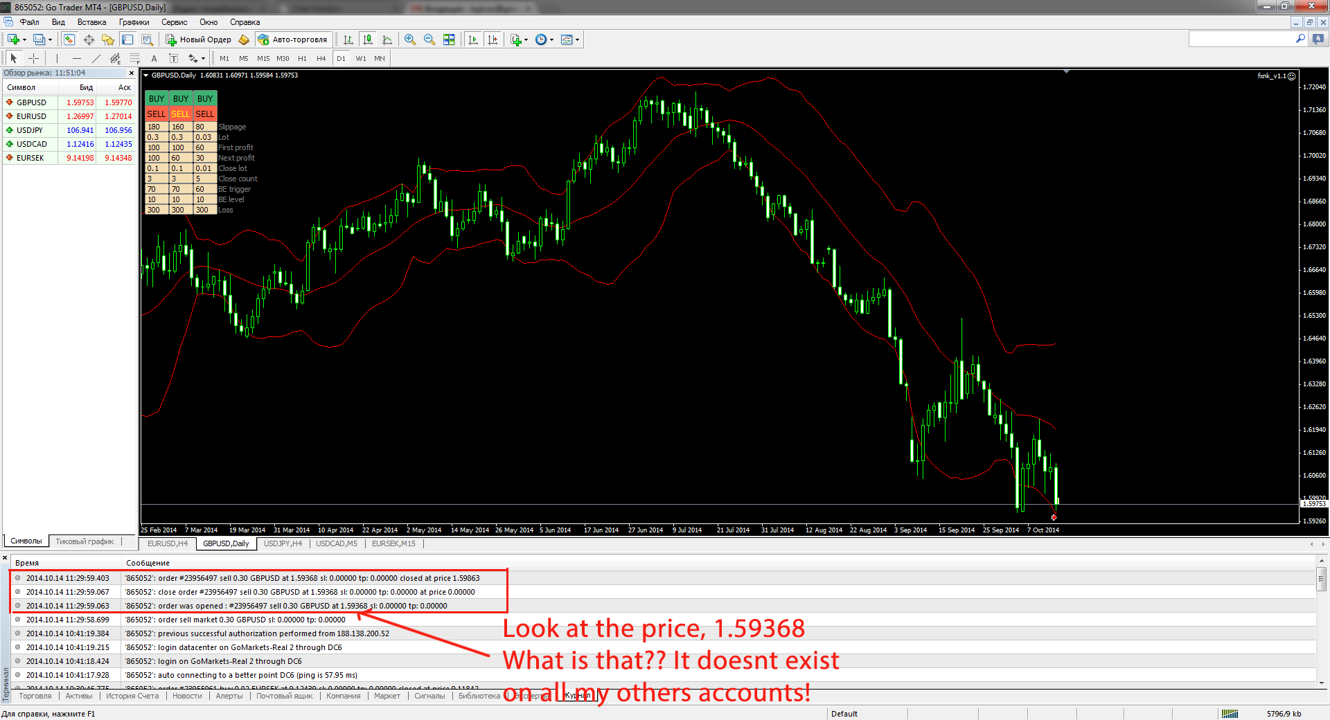Click the Slippage 180 cell
The image size is (1330, 720).
coord(157,127)
